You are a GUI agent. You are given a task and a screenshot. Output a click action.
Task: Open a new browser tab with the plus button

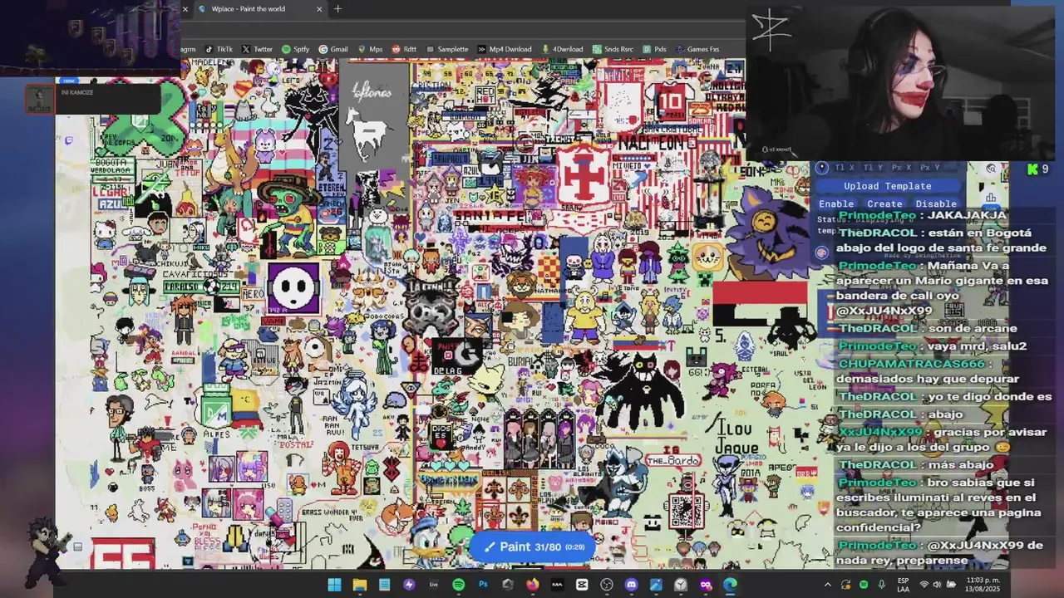click(x=337, y=9)
